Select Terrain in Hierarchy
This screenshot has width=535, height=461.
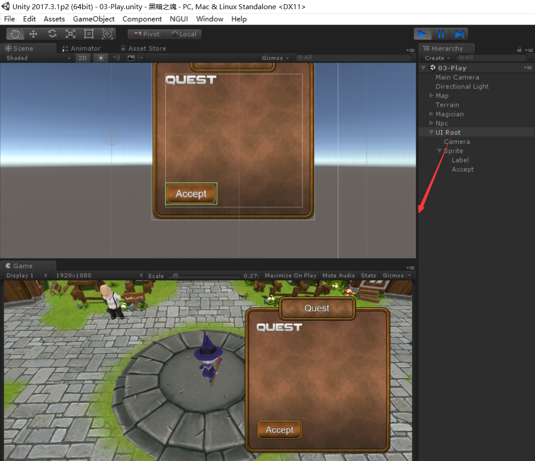click(448, 105)
